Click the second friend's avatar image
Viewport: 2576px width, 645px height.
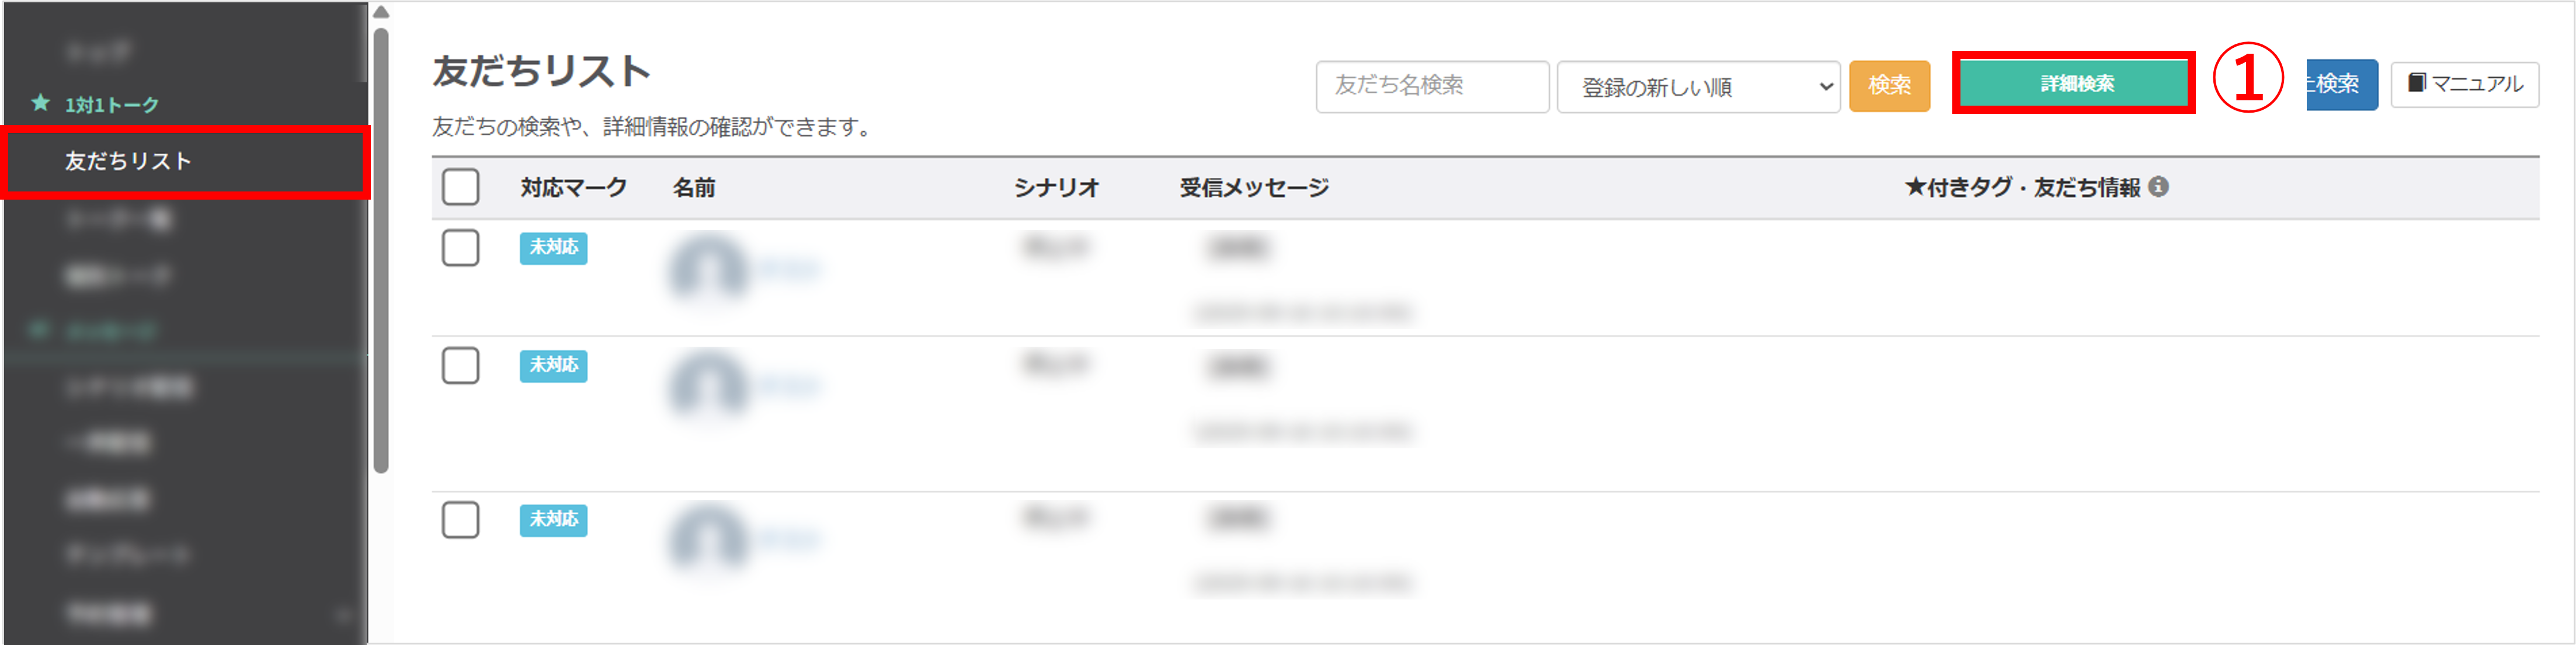pos(708,384)
